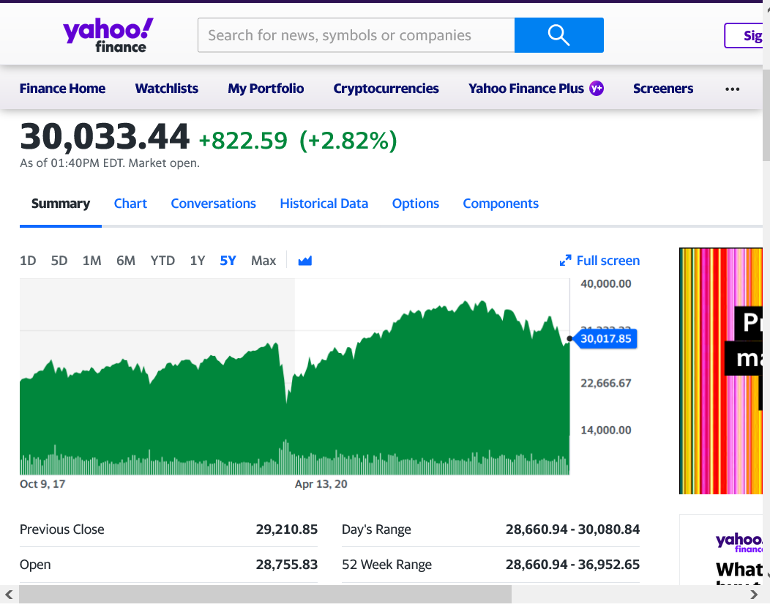Click the main price 30,033.44
Viewport: 770px width, 610px height.
(x=105, y=136)
